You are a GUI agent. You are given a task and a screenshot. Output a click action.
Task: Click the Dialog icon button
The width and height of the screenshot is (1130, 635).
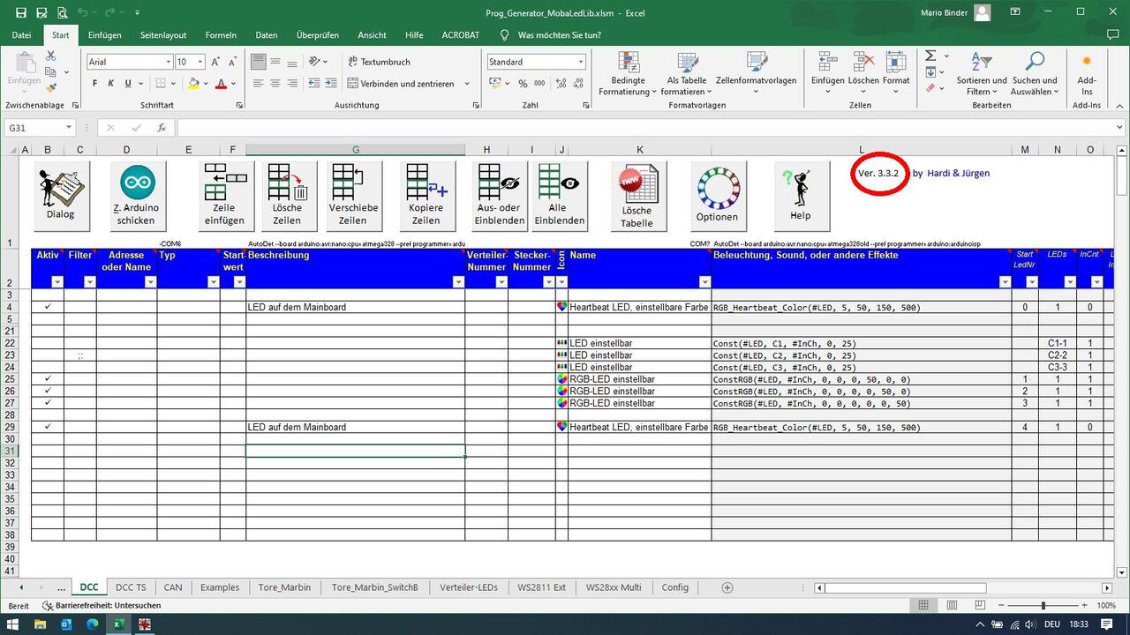point(60,195)
